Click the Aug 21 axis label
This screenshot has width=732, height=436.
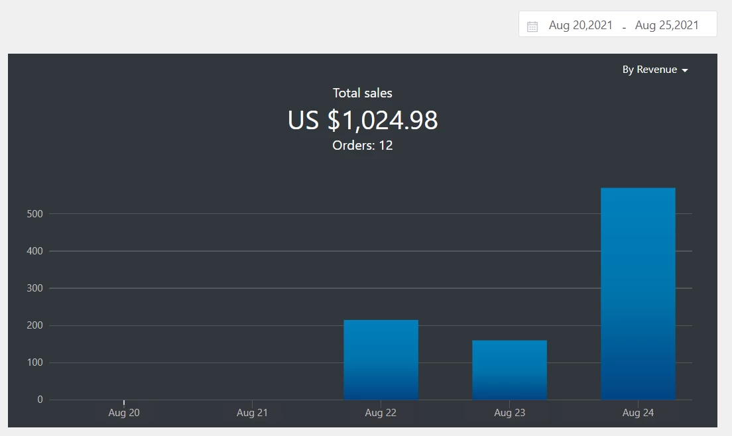click(x=252, y=412)
